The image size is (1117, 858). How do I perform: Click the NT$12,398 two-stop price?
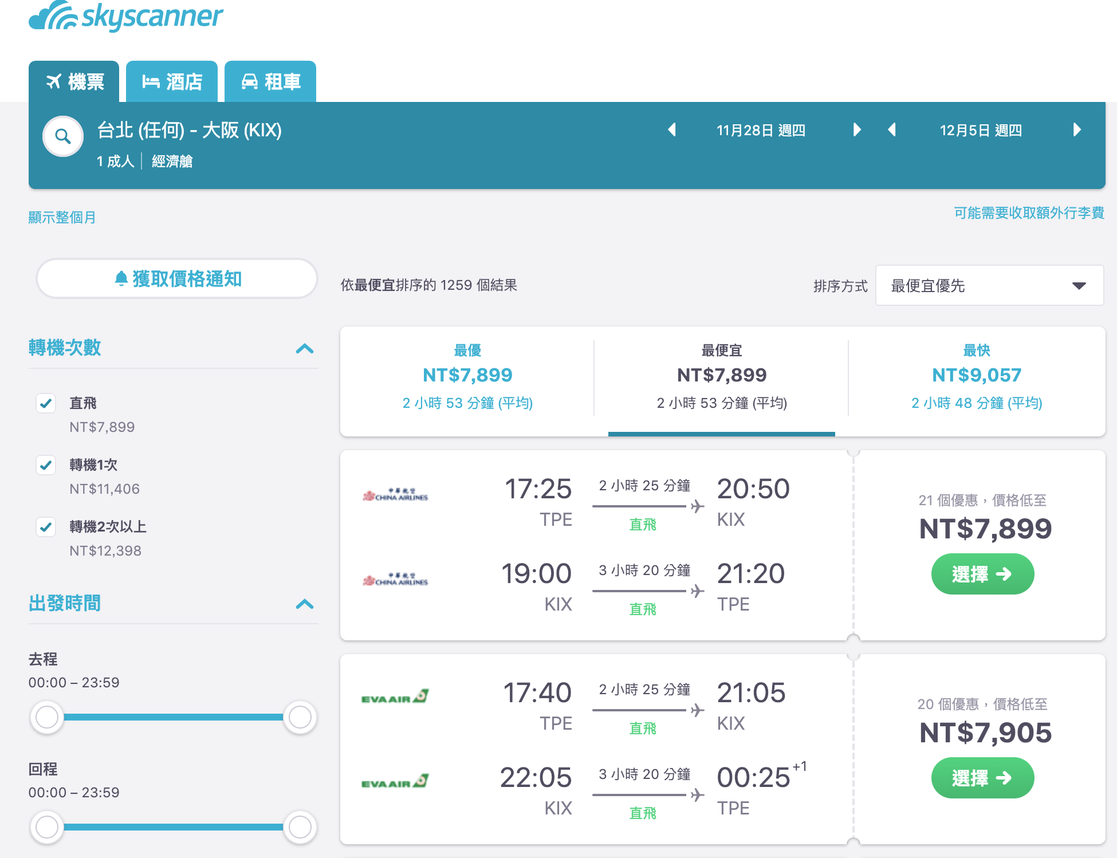point(105,551)
